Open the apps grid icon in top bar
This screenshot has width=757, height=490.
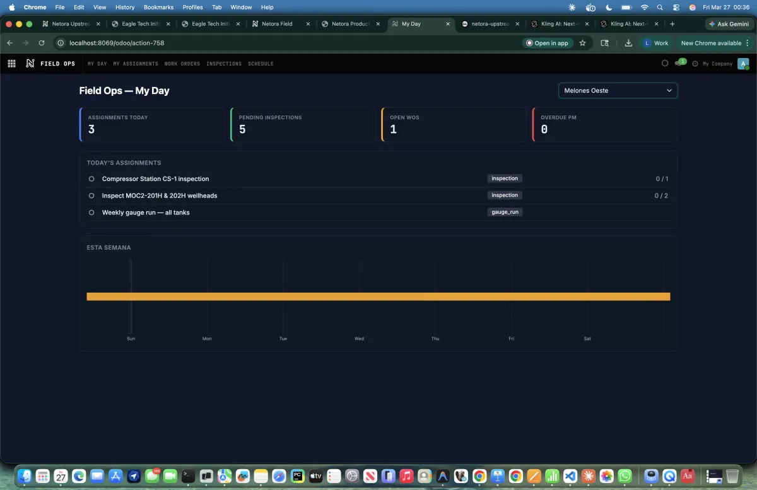tap(11, 63)
